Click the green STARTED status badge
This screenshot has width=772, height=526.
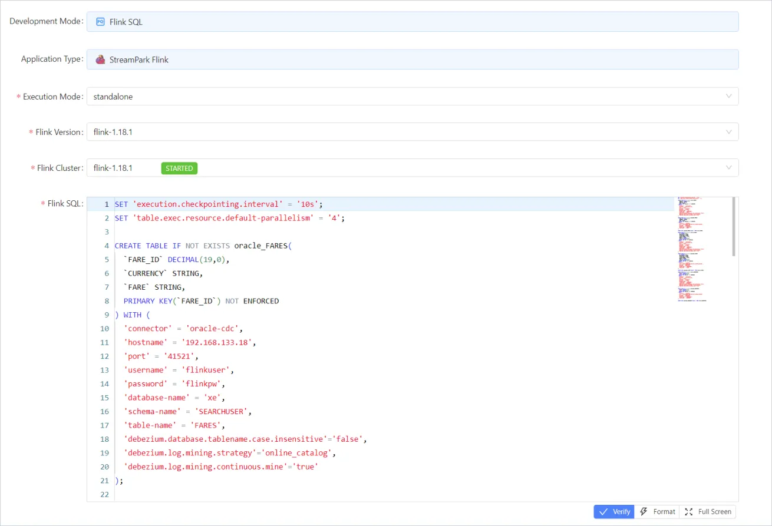pos(179,168)
